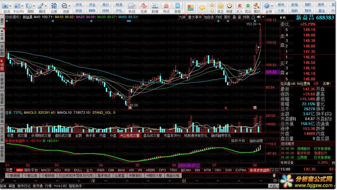Open the 论股 discussion icon
The height and width of the screenshot is (190, 337).
54,5
